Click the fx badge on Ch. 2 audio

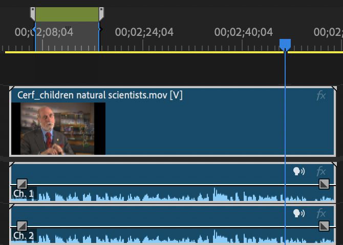click(x=321, y=213)
